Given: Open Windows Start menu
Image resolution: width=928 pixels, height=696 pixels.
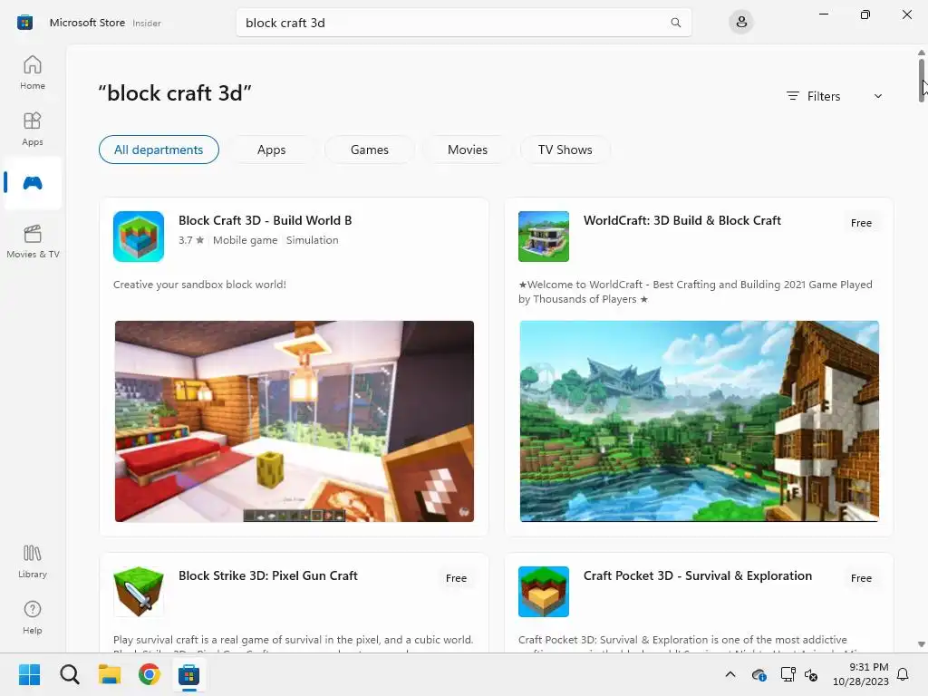Looking at the screenshot, I should (29, 674).
